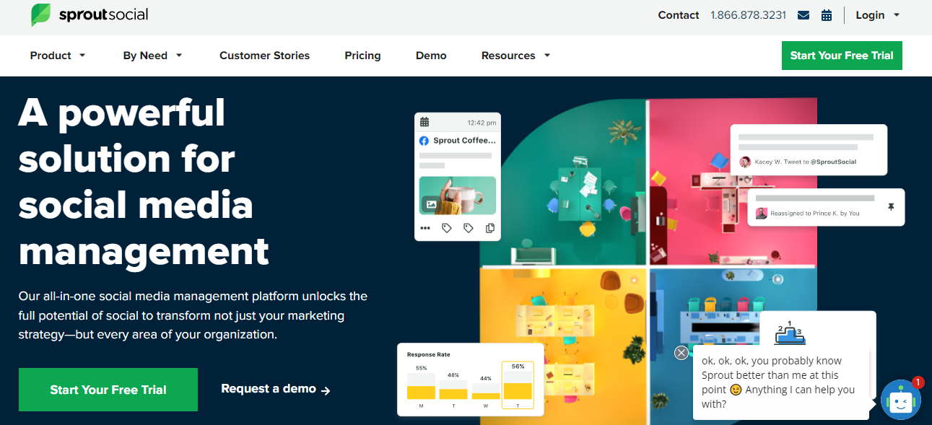The image size is (932, 425).
Task: Click the calendar icon on post card
Action: pos(424,122)
